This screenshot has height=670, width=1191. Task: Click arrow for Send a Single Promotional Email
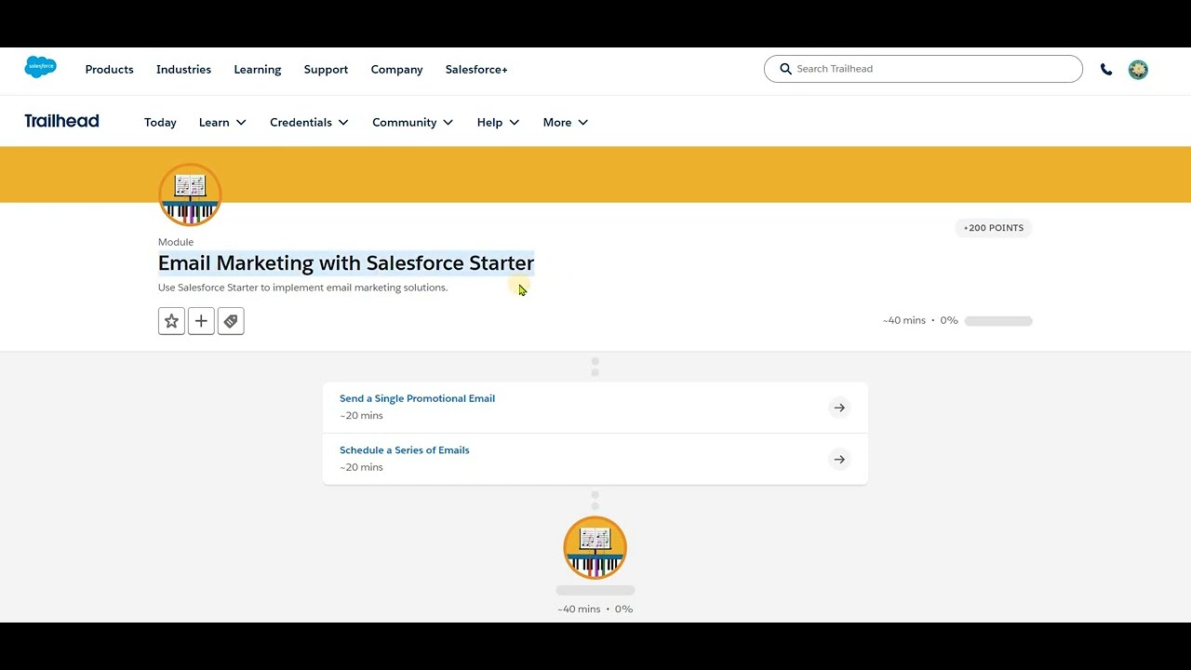coord(839,408)
